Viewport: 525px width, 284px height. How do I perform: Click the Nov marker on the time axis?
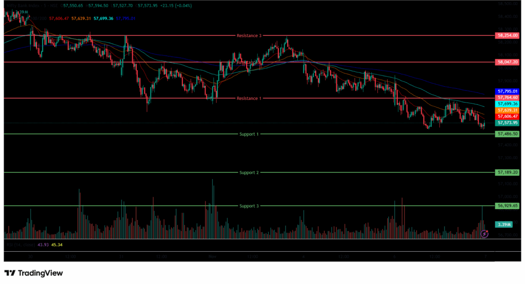[x=213, y=255]
